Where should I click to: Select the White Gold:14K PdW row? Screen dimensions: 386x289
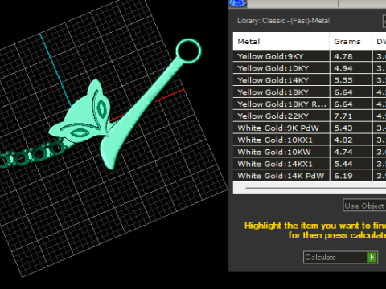(x=310, y=176)
